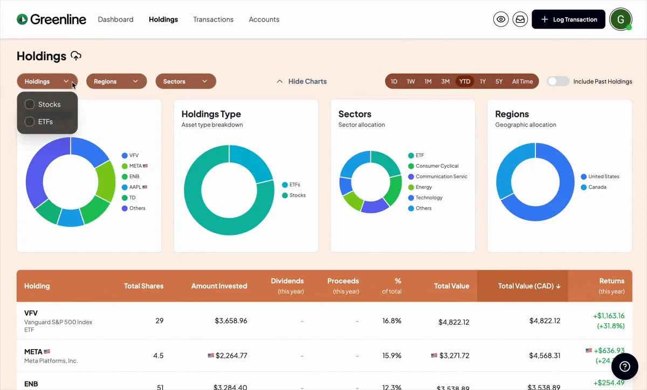Click AAPL legend entry
Image resolution: width=647 pixels, height=390 pixels.
135,187
